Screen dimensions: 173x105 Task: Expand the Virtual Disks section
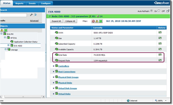(54, 94)
